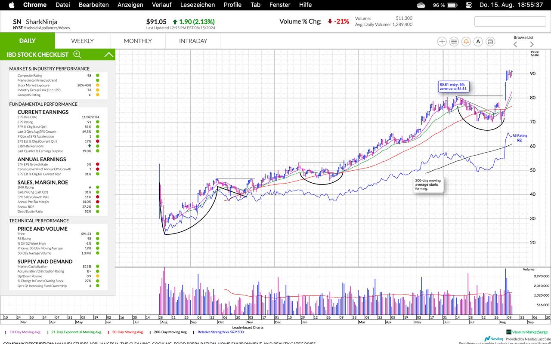This screenshot has height=344, width=551.
Task: Open the Lesezeichen menu in Chrome
Action: pos(198,5)
